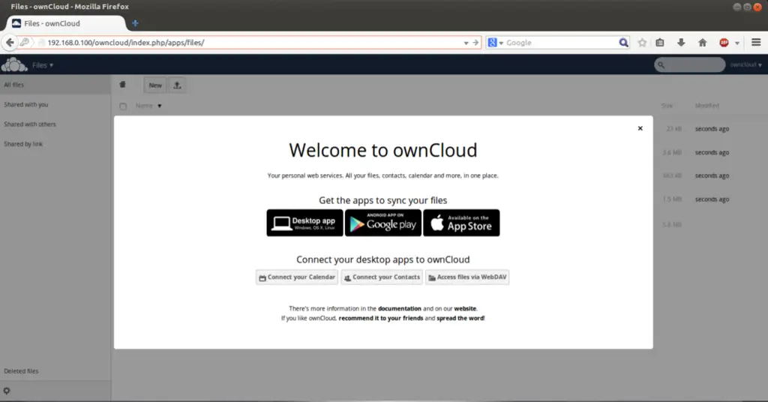Click the Adblock Plus icon
This screenshot has width=768, height=402.
pyautogui.click(x=724, y=43)
